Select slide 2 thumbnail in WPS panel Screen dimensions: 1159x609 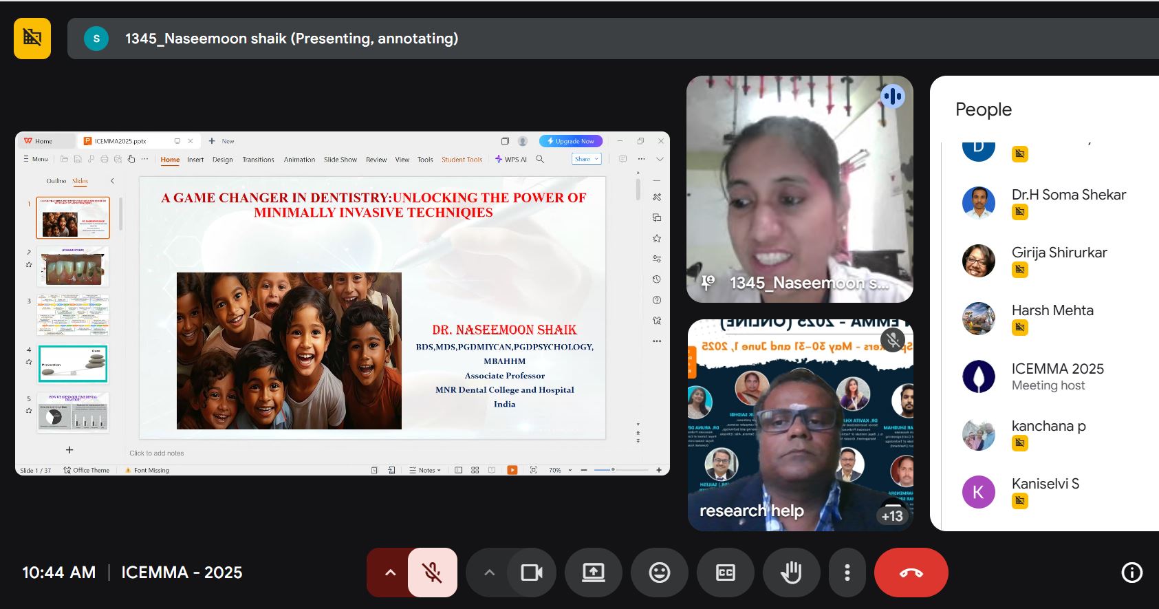pyautogui.click(x=73, y=266)
